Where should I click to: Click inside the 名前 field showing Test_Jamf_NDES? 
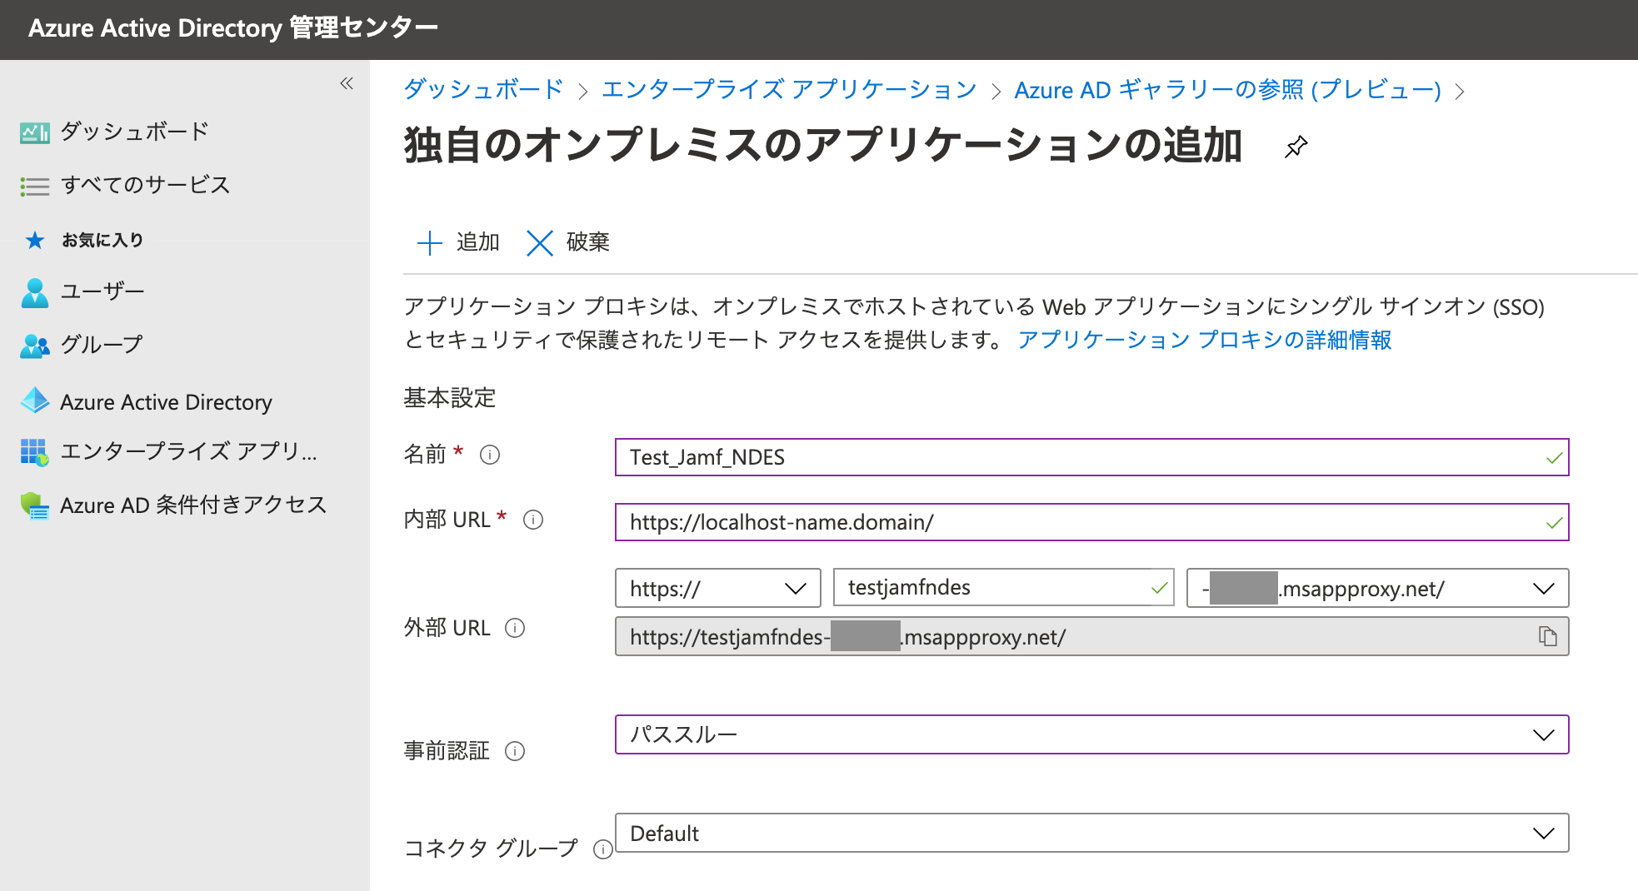(916, 457)
